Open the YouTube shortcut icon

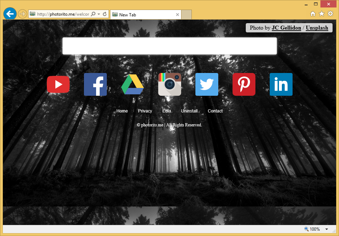point(58,84)
